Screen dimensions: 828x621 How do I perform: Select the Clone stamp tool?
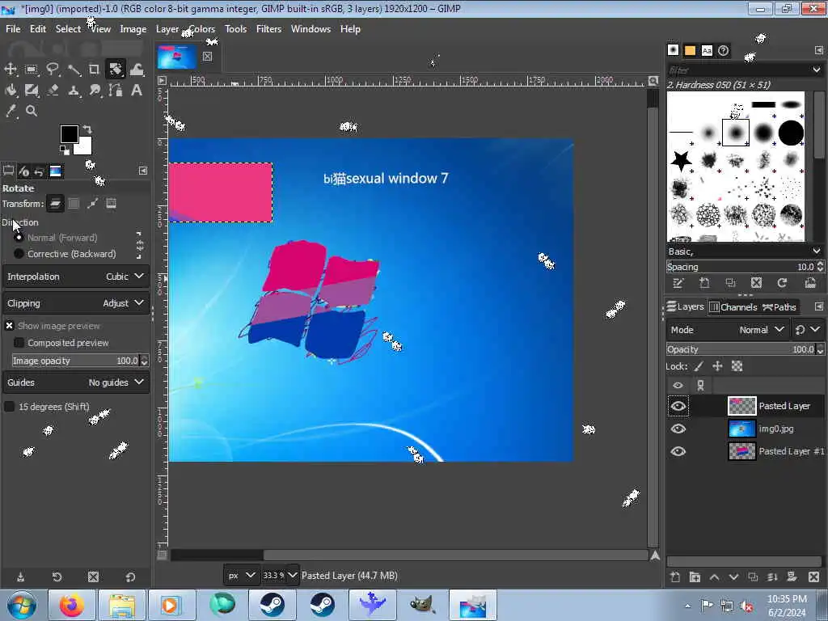(x=74, y=91)
